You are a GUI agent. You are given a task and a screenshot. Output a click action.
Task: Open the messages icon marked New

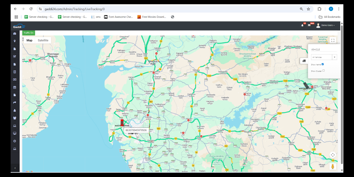click(x=309, y=25)
